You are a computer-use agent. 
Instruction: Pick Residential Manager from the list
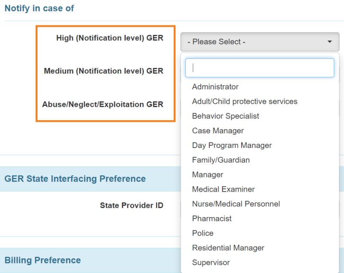228,248
